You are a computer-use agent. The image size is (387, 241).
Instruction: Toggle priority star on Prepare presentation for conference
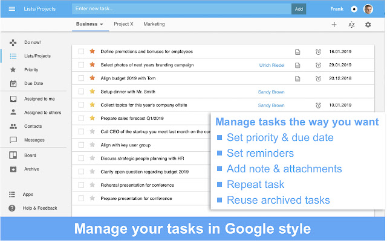click(93, 198)
